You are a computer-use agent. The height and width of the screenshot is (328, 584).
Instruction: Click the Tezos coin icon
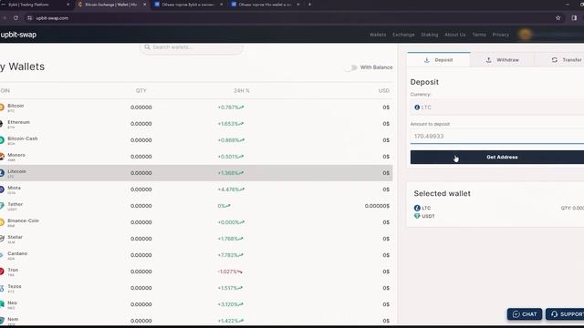[x=2, y=288]
